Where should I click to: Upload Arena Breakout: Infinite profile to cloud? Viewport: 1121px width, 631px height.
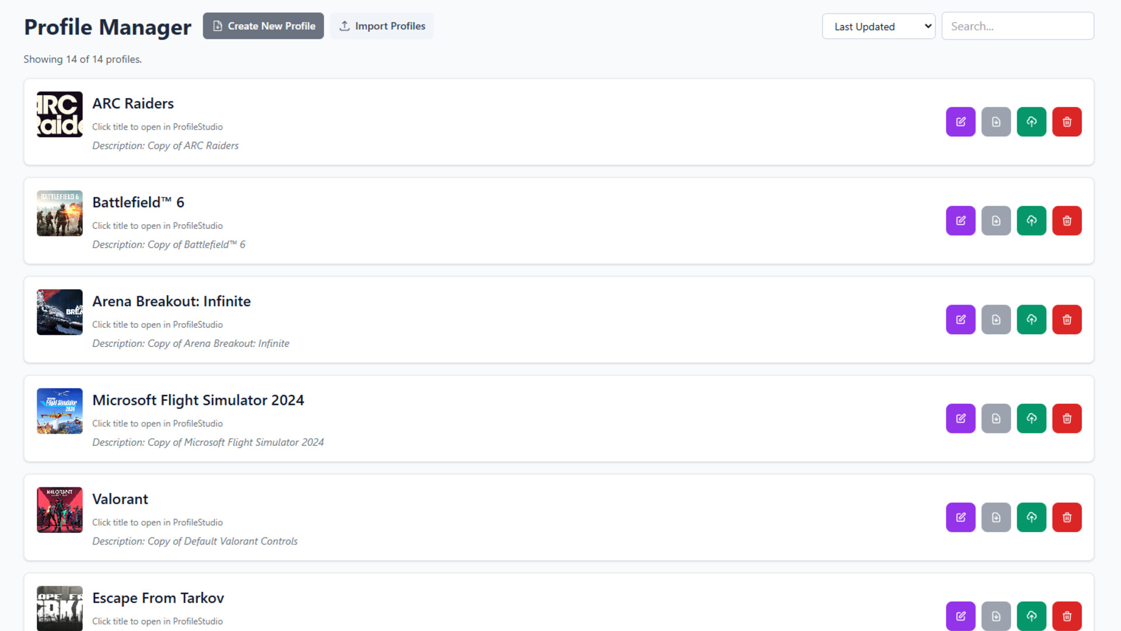[1032, 319]
